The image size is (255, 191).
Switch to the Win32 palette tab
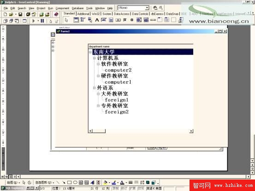pyautogui.click(x=95, y=14)
